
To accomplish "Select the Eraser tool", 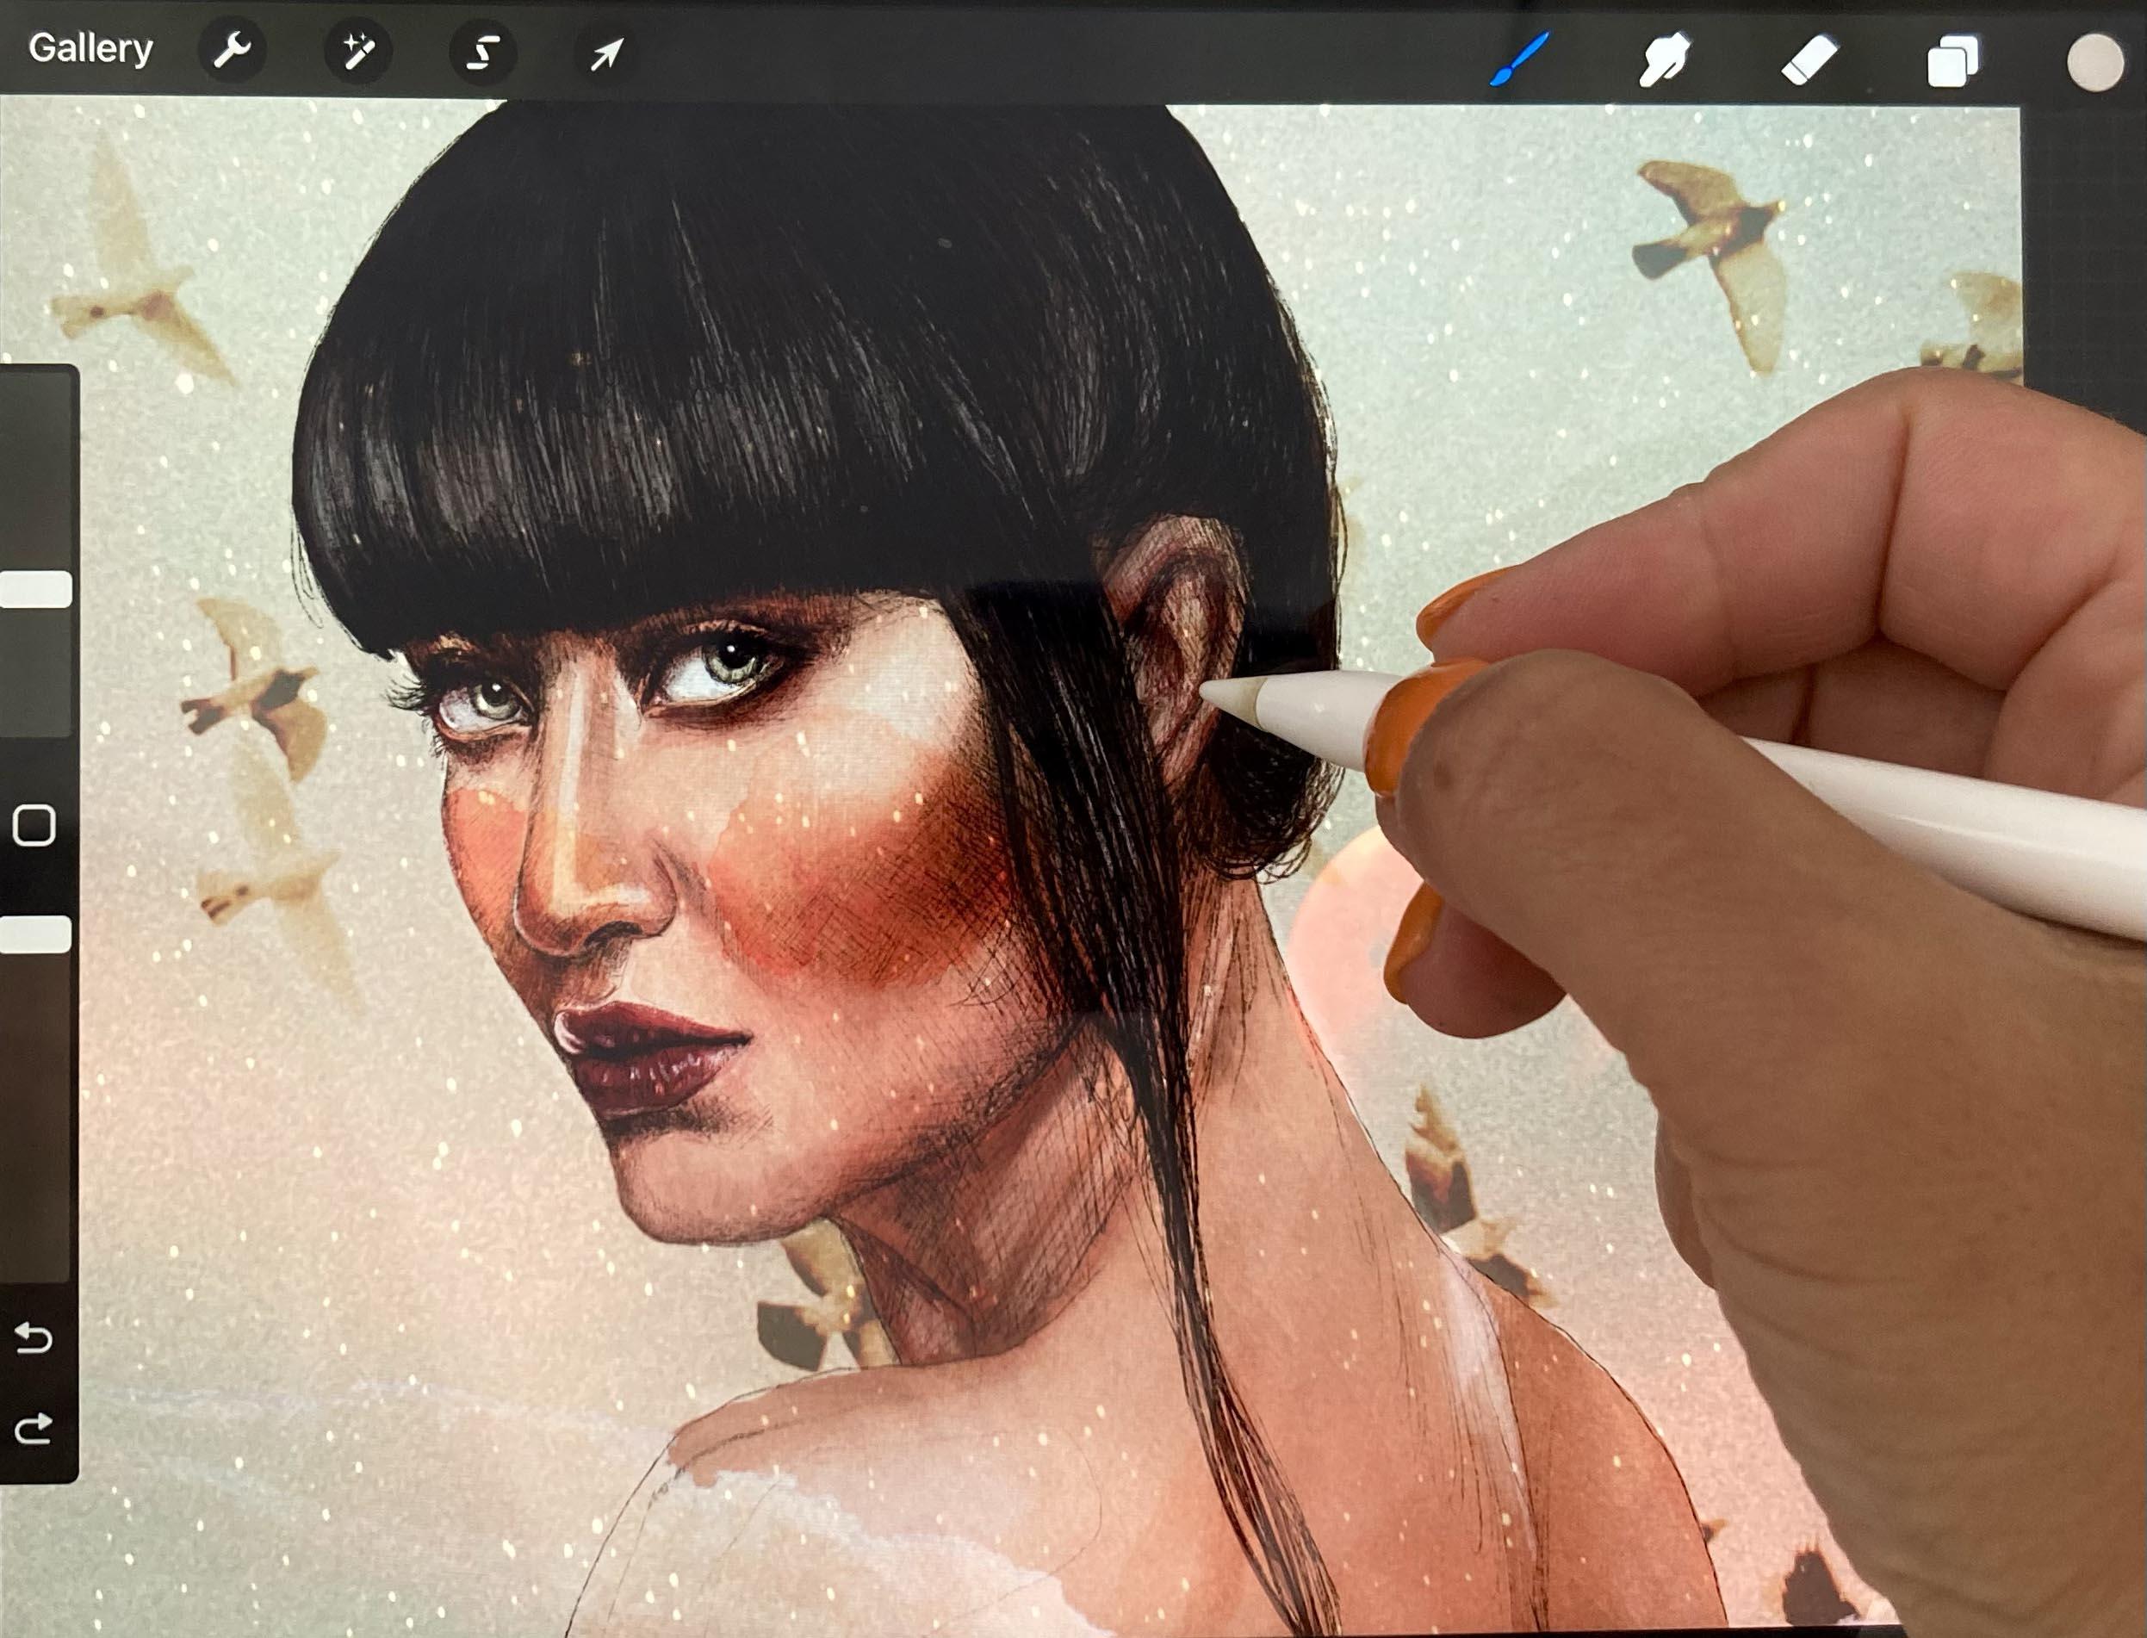I will pyautogui.click(x=1809, y=60).
